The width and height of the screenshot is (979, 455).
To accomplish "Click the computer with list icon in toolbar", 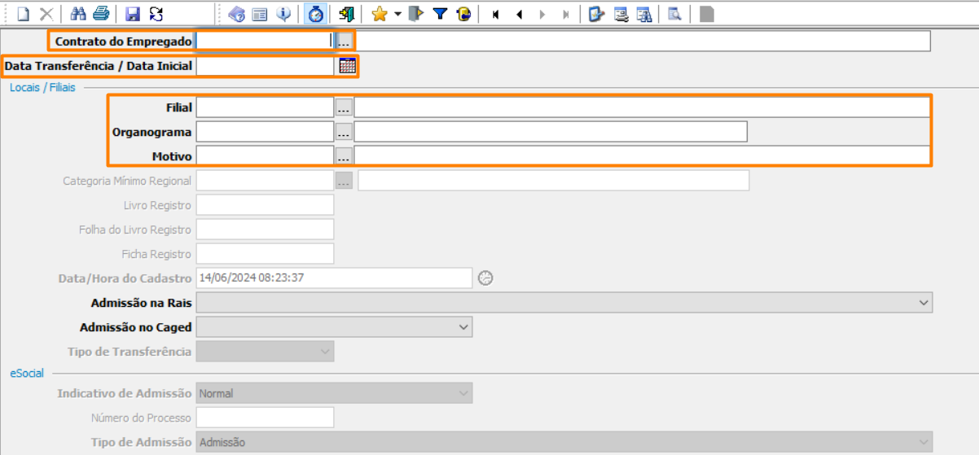I will (x=621, y=14).
